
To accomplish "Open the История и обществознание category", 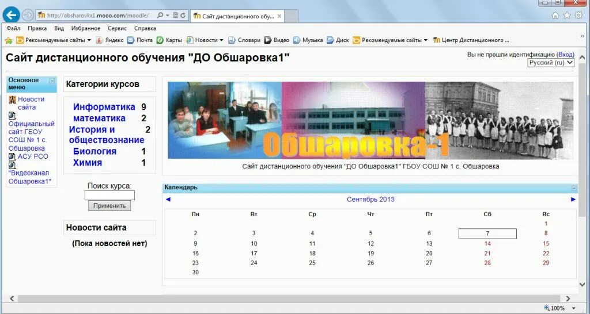I will click(x=107, y=135).
